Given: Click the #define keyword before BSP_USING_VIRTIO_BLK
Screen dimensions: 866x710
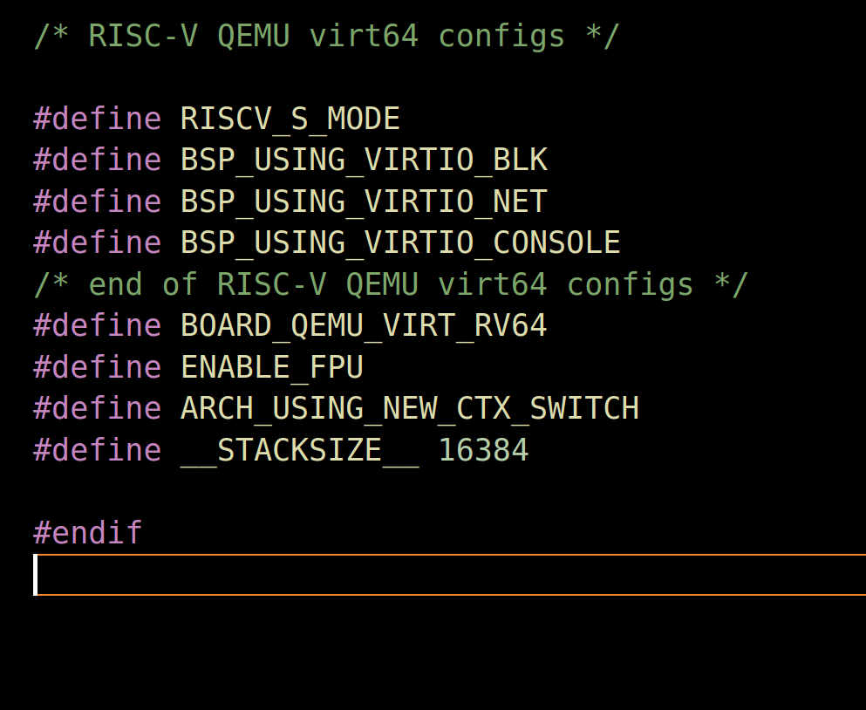Looking at the screenshot, I should click(97, 160).
